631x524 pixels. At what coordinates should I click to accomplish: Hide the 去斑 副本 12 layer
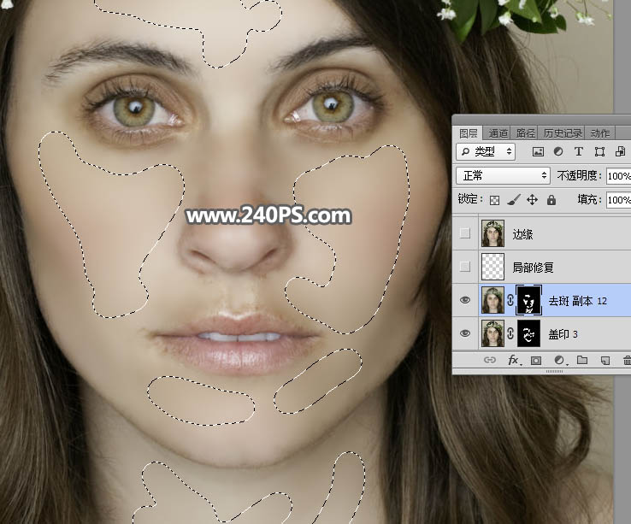(464, 300)
